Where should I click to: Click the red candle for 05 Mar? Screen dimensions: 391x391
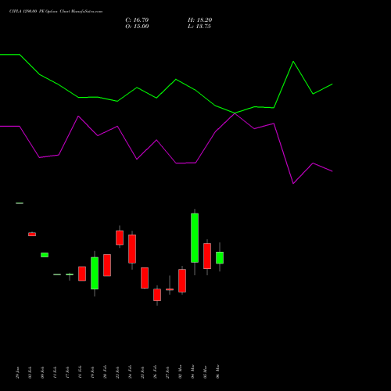point(207,256)
